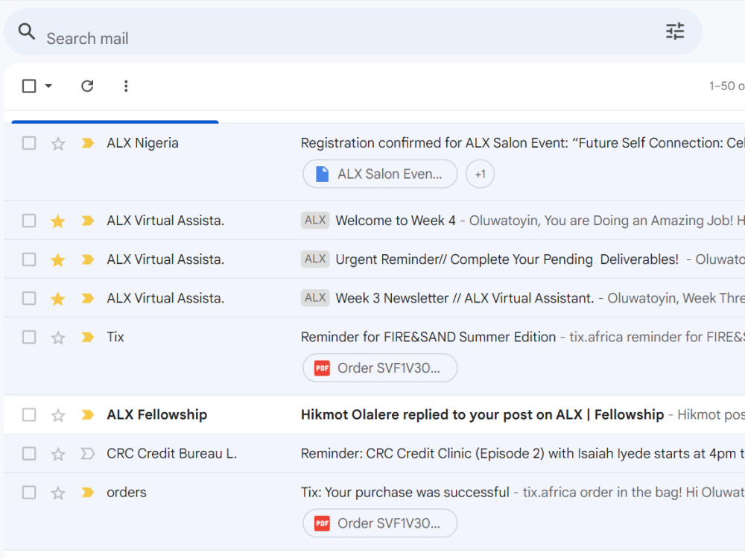This screenshot has width=745, height=559.
Task: Toggle the select all emails checkbox
Action: [x=29, y=86]
